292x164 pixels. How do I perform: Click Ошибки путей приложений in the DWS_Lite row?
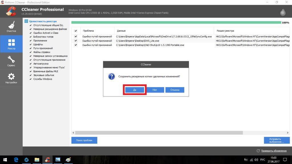pos(97,41)
